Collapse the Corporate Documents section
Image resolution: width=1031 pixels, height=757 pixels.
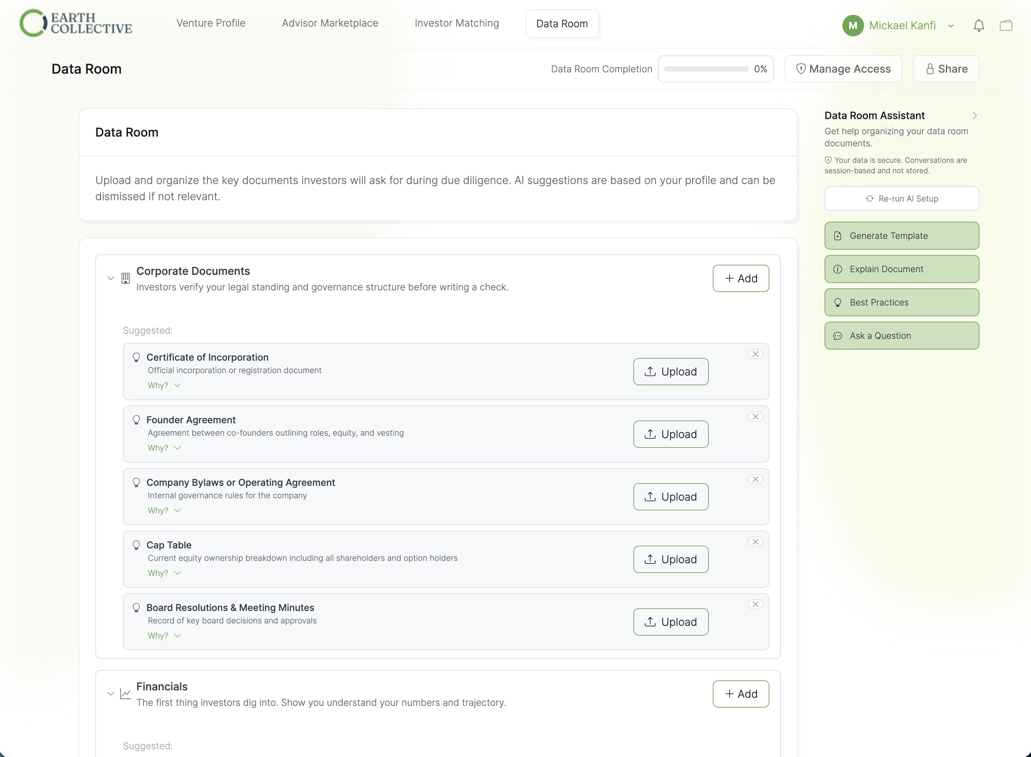coord(110,278)
